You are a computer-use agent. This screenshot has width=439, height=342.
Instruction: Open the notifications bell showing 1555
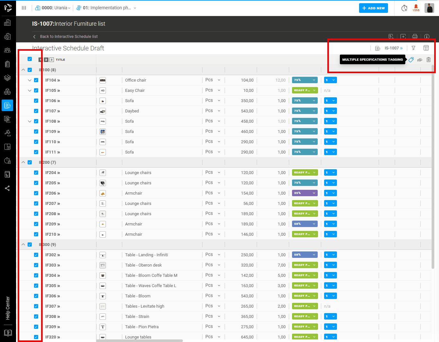416,8
